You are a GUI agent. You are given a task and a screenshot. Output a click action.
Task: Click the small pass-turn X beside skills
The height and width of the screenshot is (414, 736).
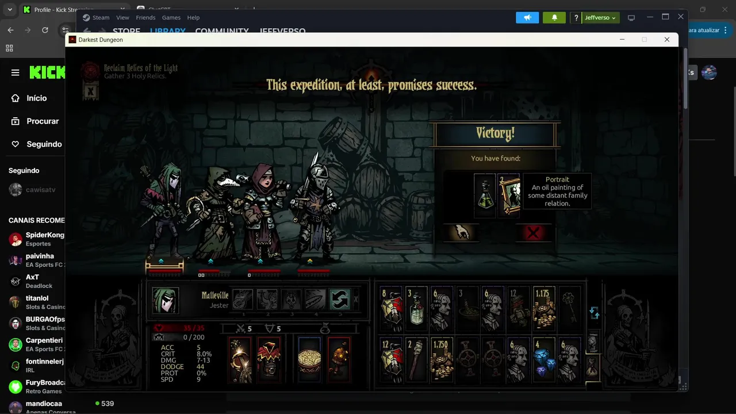click(x=355, y=300)
